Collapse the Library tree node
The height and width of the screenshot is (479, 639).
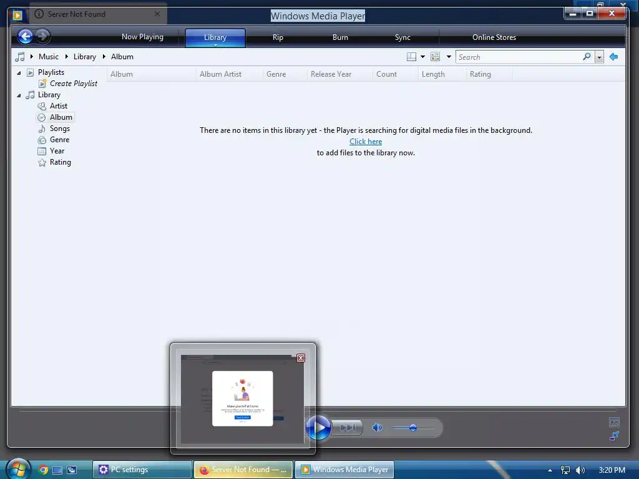pyautogui.click(x=19, y=95)
